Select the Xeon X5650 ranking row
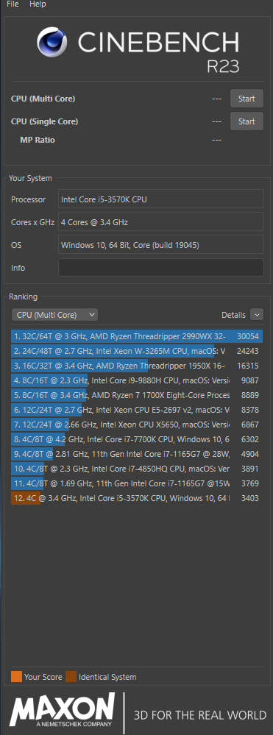This screenshot has width=273, height=735. coord(137,425)
